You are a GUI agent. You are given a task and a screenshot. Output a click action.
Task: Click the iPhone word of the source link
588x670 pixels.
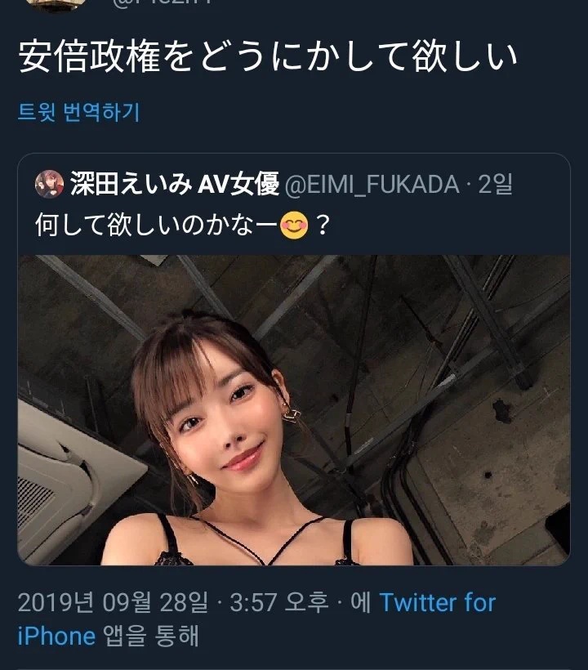[56, 636]
